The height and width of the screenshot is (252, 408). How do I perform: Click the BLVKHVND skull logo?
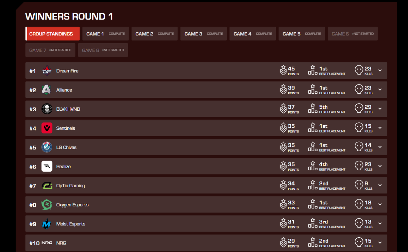tap(47, 109)
